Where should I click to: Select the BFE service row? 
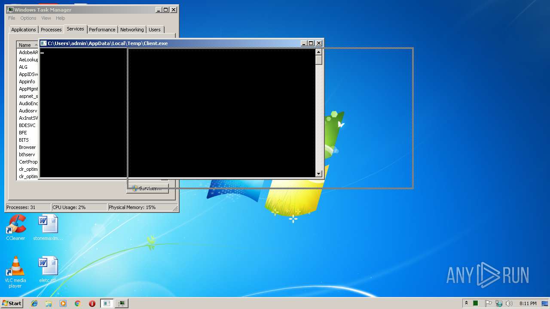(x=28, y=133)
